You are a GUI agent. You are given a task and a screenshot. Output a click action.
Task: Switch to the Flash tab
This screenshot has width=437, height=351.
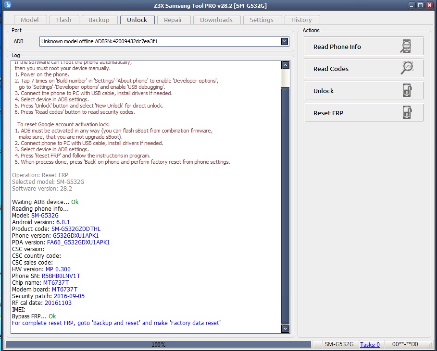point(64,20)
